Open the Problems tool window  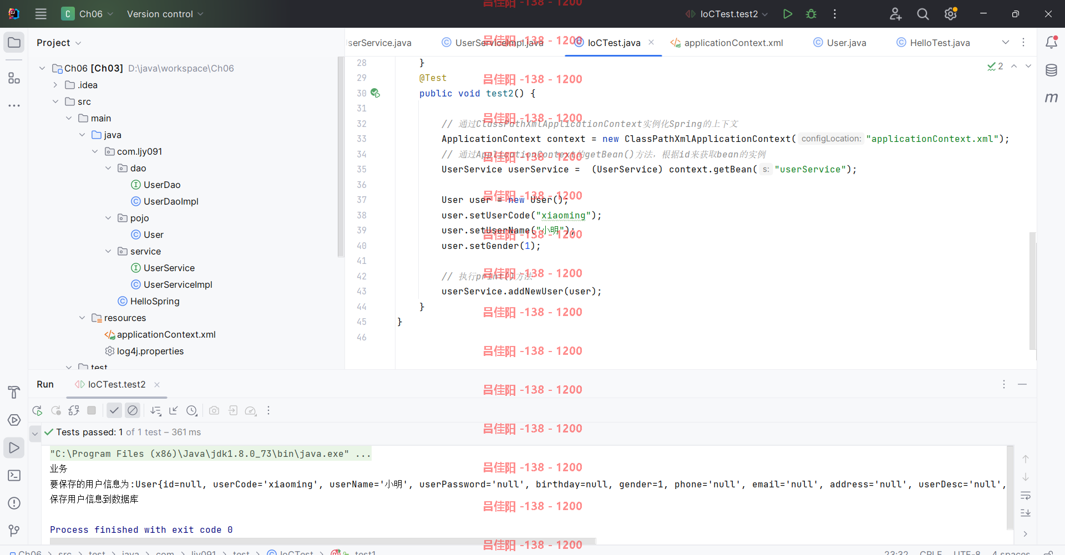coord(14,503)
